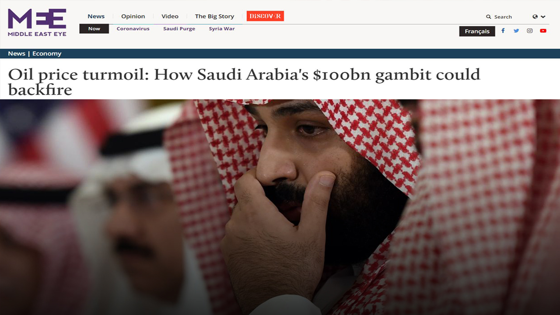This screenshot has width=560, height=315.
Task: Click the Economy breadcrumb link
Action: coord(47,53)
